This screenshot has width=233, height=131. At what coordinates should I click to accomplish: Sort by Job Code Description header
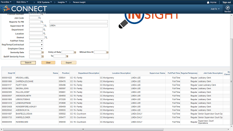pos(213,73)
